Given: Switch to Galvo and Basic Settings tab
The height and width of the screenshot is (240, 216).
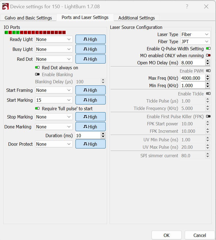Looking at the screenshot, I should tap(28, 18).
